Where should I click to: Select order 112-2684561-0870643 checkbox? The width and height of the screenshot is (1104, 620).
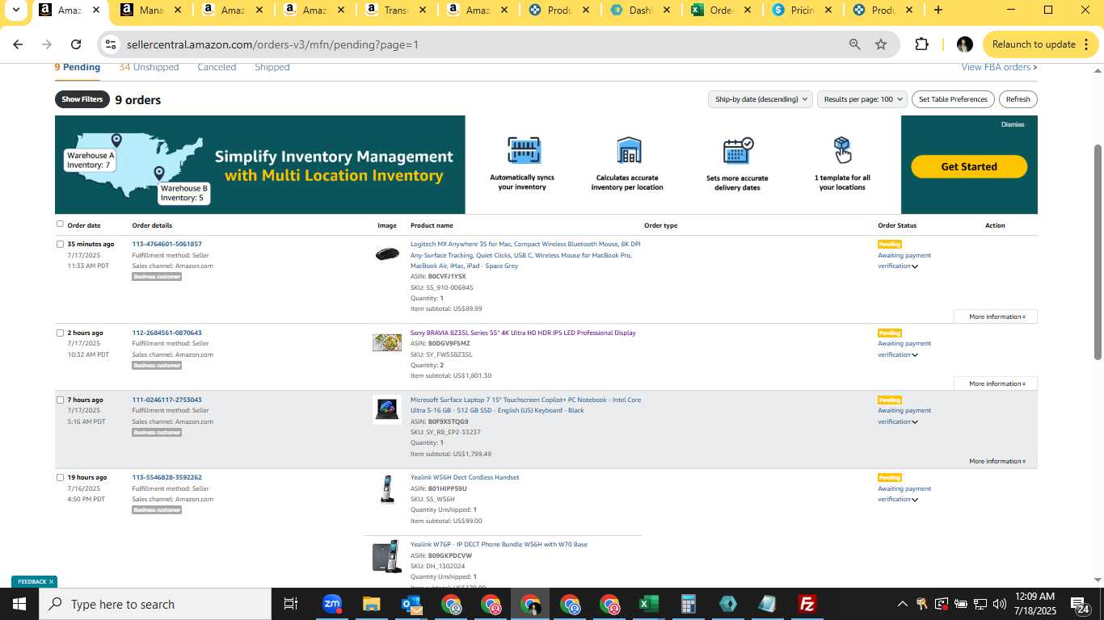(60, 333)
